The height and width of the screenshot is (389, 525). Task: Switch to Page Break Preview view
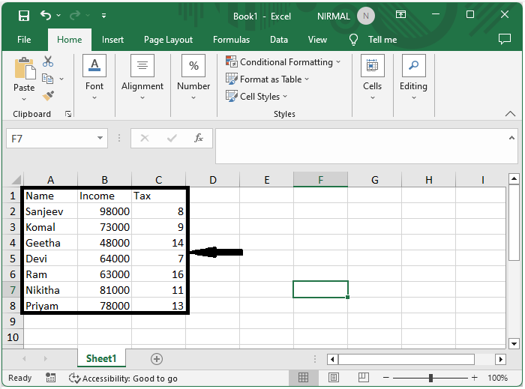(x=364, y=378)
